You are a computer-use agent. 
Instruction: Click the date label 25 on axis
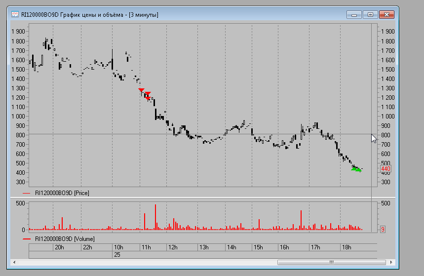[x=117, y=255]
